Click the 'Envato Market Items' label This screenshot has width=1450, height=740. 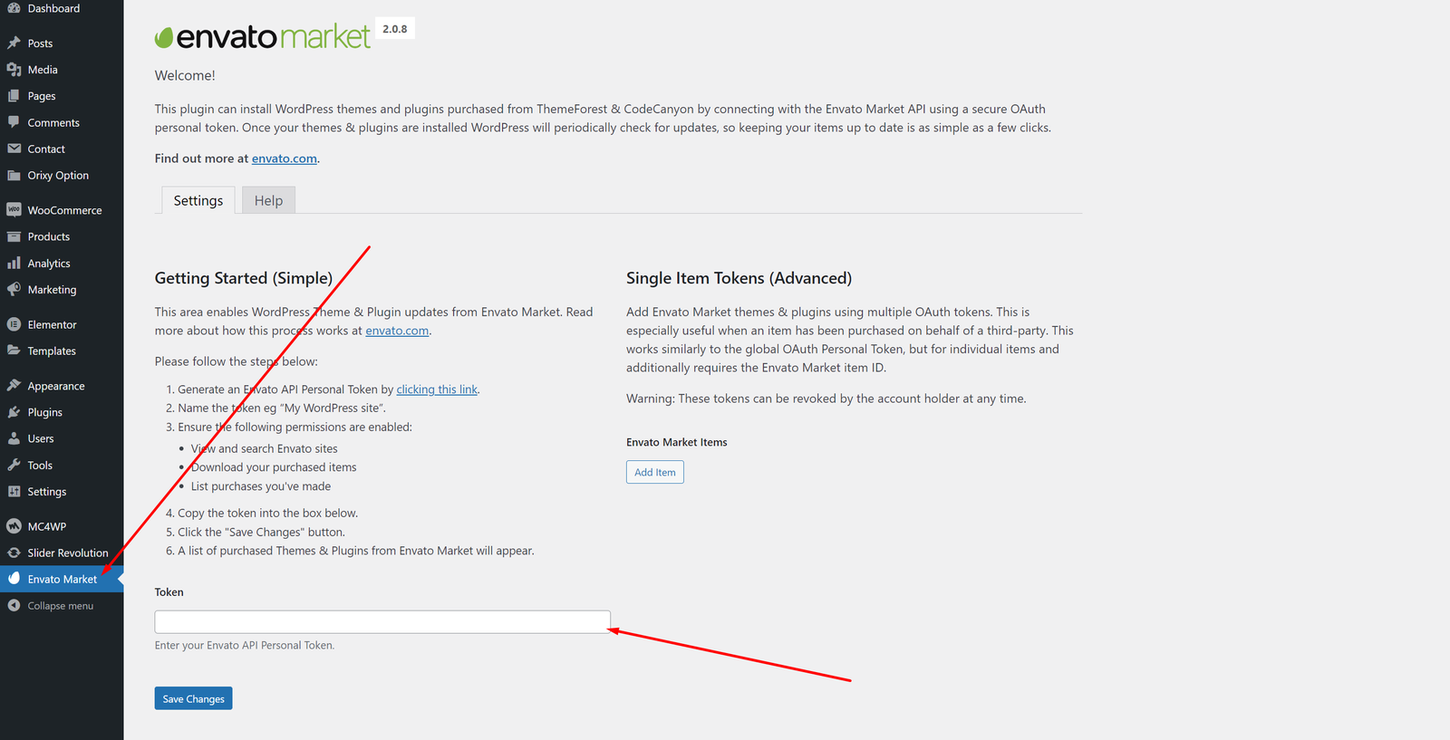(677, 442)
